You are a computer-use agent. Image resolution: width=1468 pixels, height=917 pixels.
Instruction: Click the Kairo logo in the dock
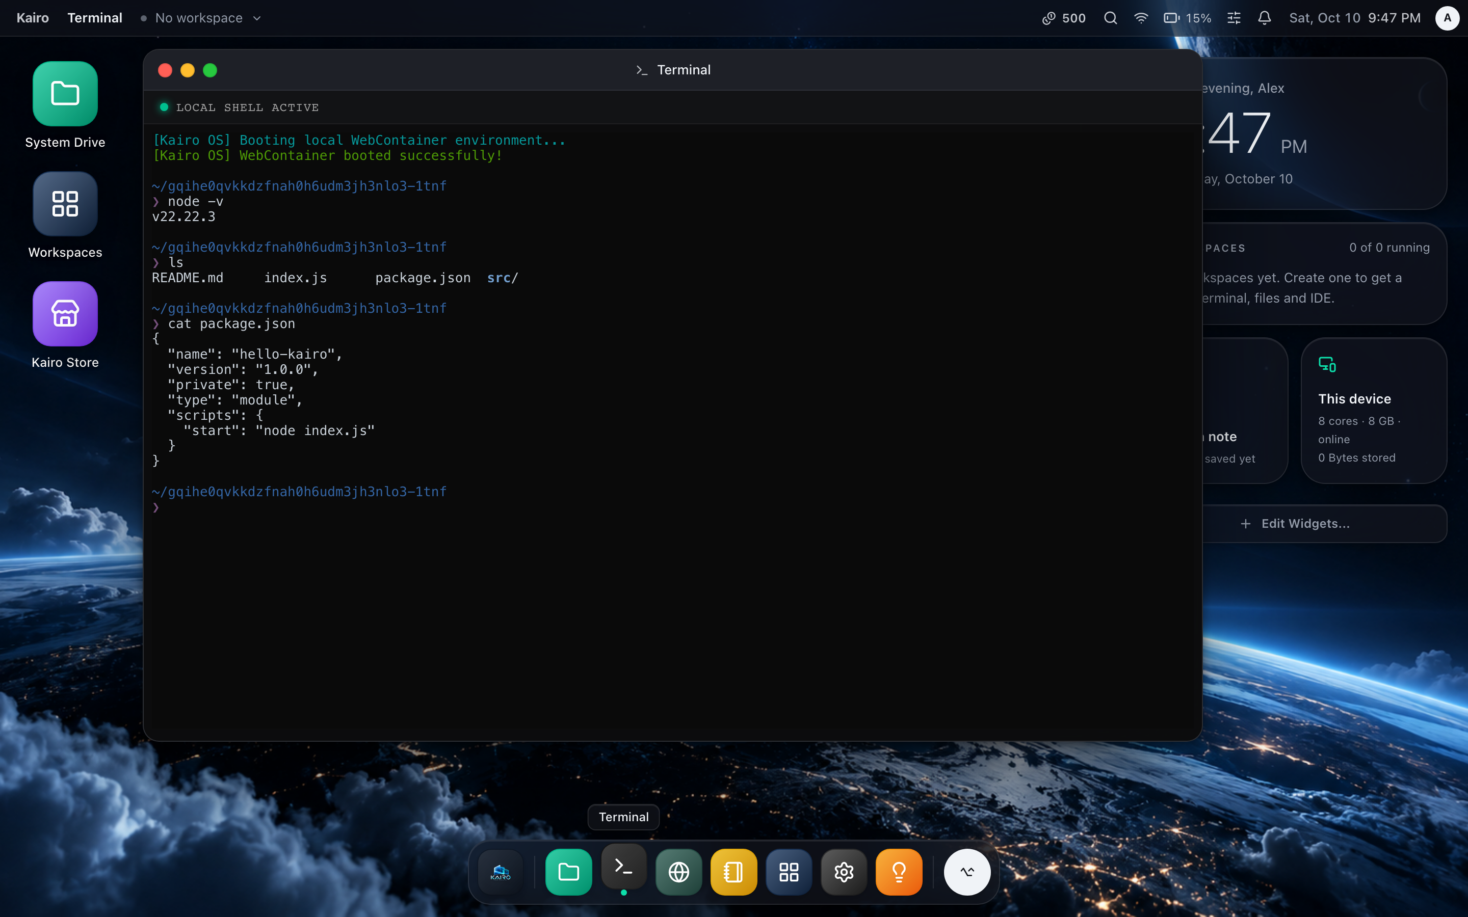coord(501,872)
